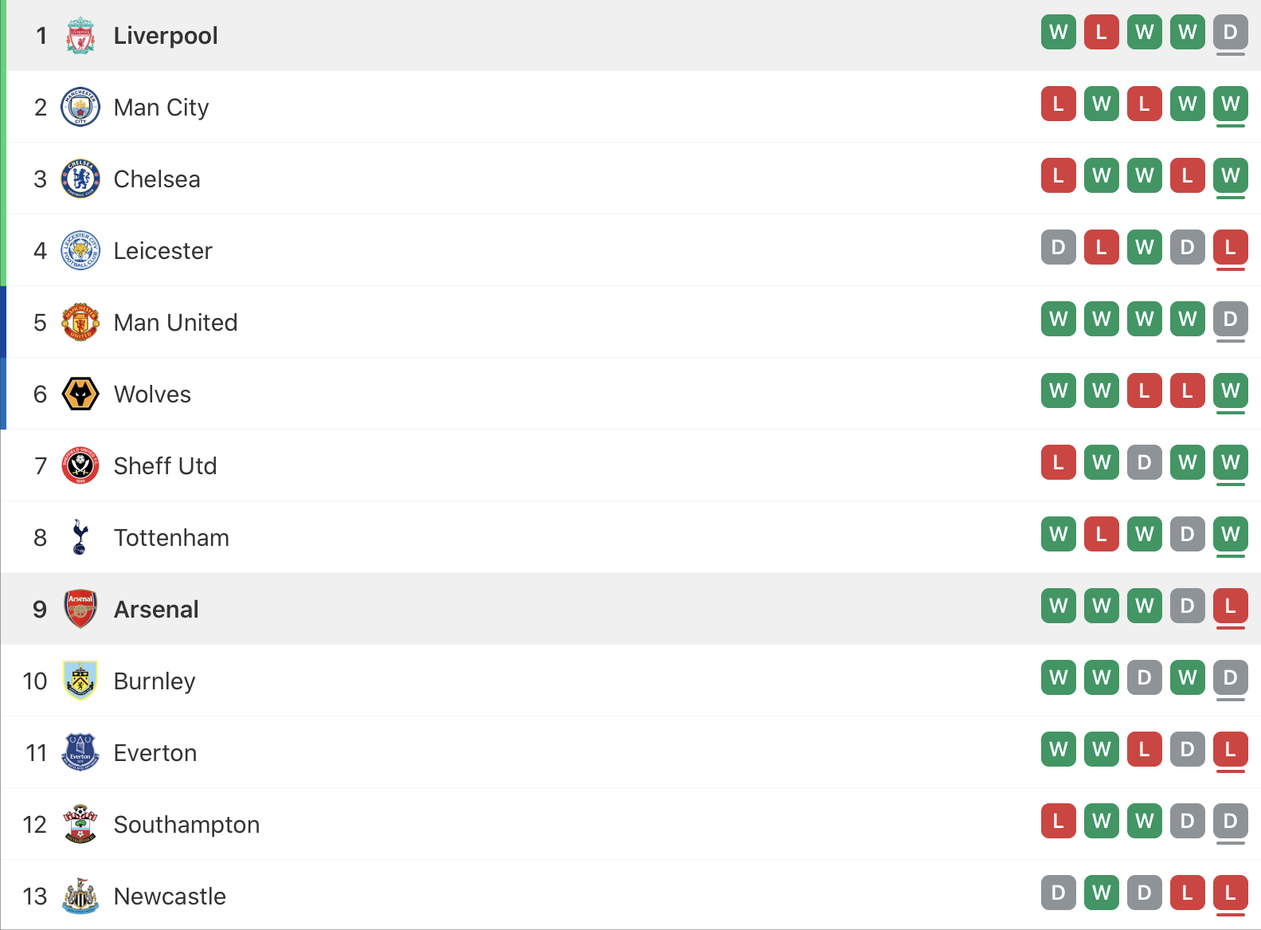
Task: Select Leicester's first draw form badge
Action: pyautogui.click(x=1059, y=247)
